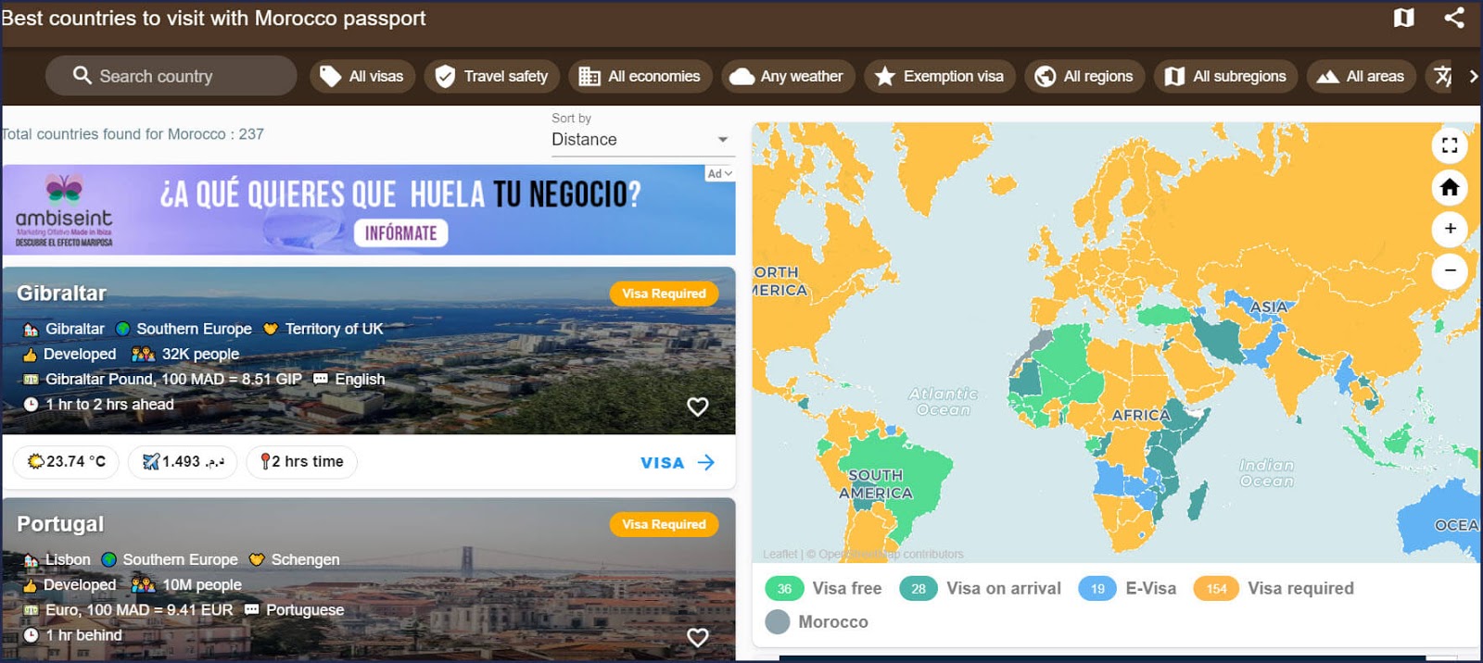Image resolution: width=1483 pixels, height=663 pixels.
Task: Toggle the Visa free legend filter
Action: (824, 589)
